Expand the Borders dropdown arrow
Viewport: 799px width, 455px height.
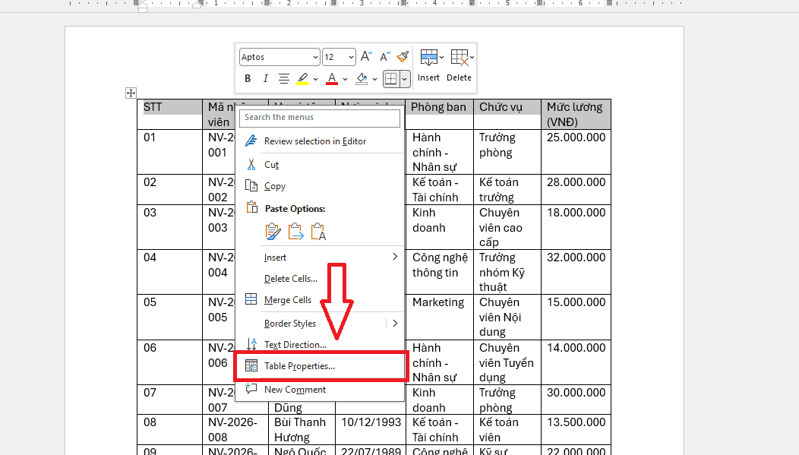[x=405, y=79]
